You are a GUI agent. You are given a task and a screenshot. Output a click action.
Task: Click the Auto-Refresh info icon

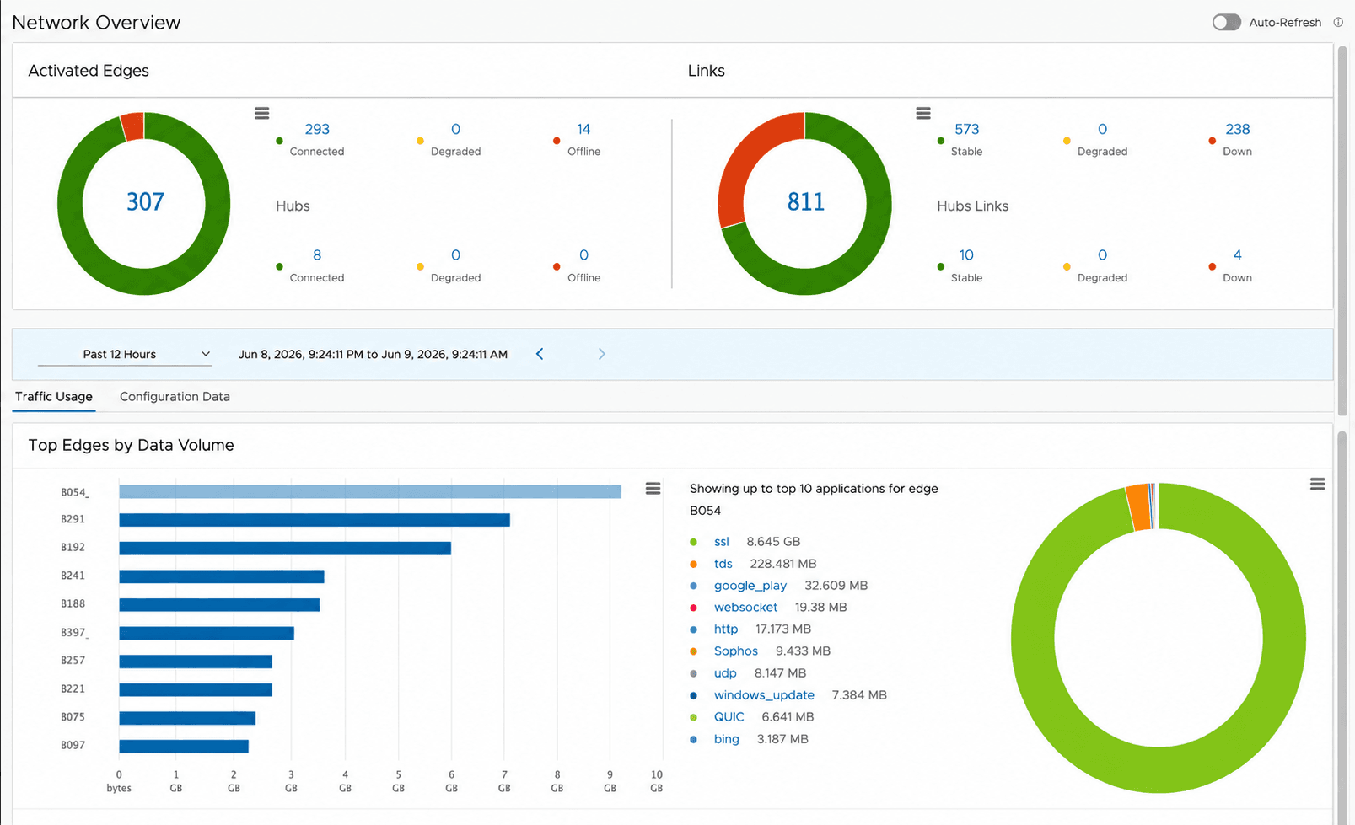pyautogui.click(x=1338, y=23)
